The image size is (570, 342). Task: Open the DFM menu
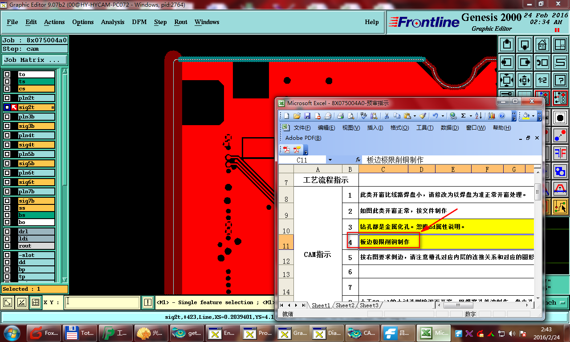pos(139,22)
